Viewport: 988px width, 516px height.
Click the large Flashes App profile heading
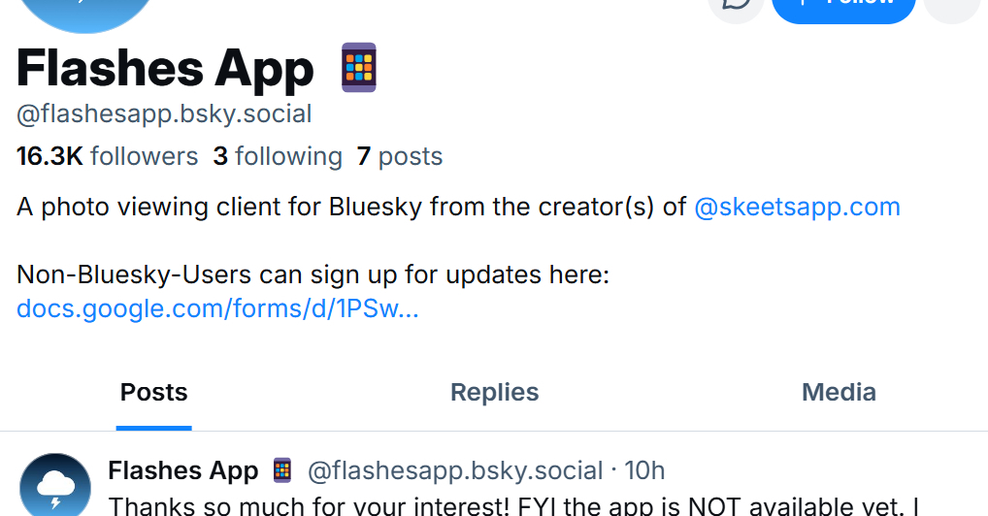tap(165, 69)
